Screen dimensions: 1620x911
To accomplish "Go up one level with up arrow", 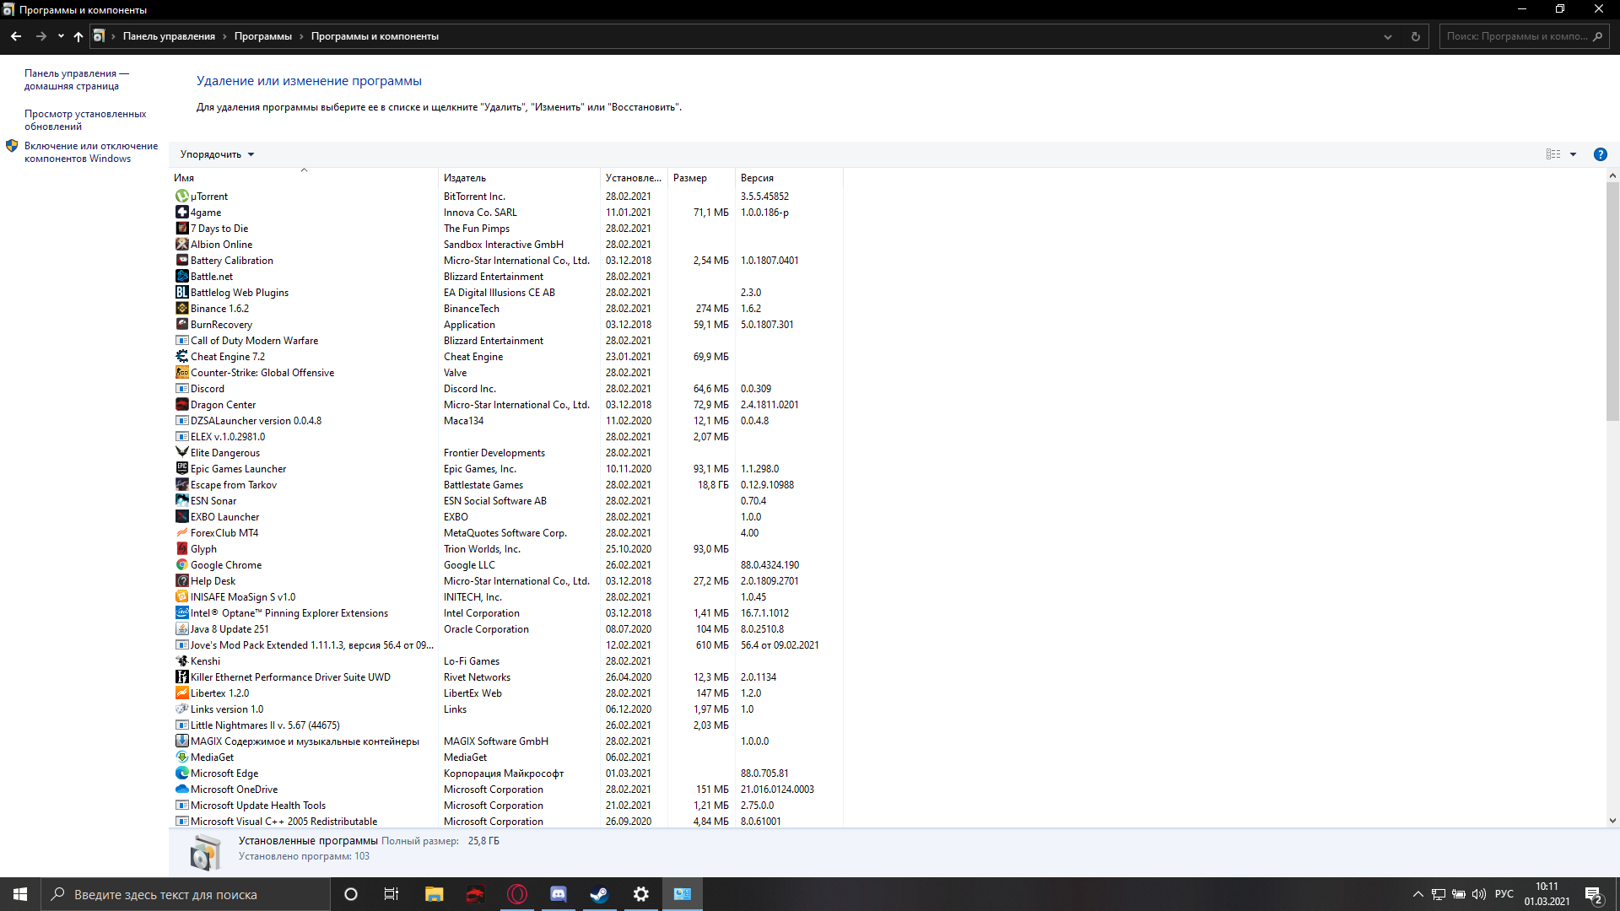I will [78, 36].
